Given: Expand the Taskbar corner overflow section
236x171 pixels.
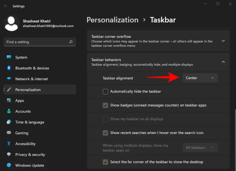Looking at the screenshot, I should click(223, 41).
